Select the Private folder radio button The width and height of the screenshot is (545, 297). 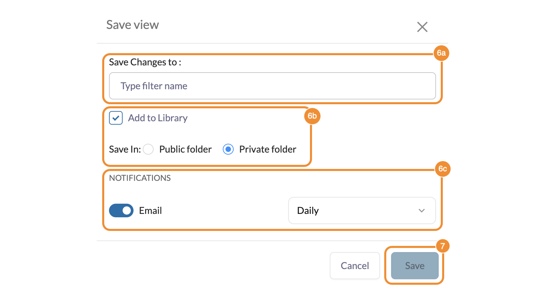[x=228, y=149]
